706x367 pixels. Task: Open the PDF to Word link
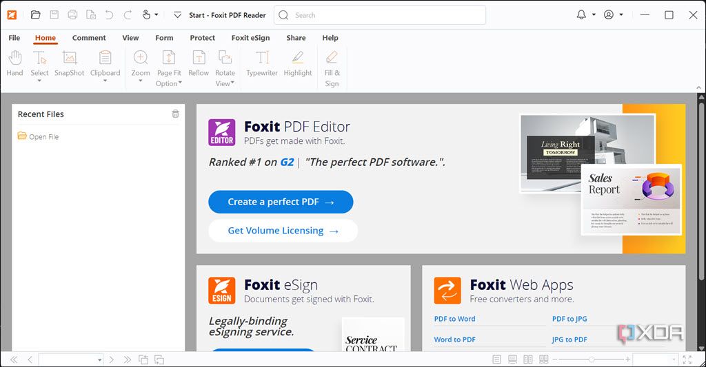(455, 318)
